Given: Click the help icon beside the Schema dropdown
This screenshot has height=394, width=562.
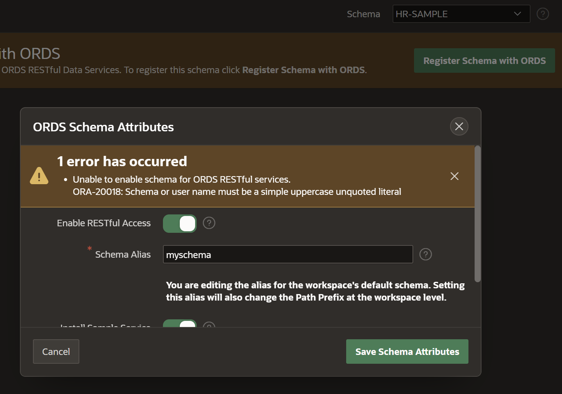Looking at the screenshot, I should 542,14.
